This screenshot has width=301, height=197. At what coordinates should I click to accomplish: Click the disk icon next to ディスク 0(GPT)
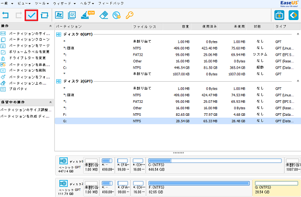pyautogui.click(x=59, y=34)
